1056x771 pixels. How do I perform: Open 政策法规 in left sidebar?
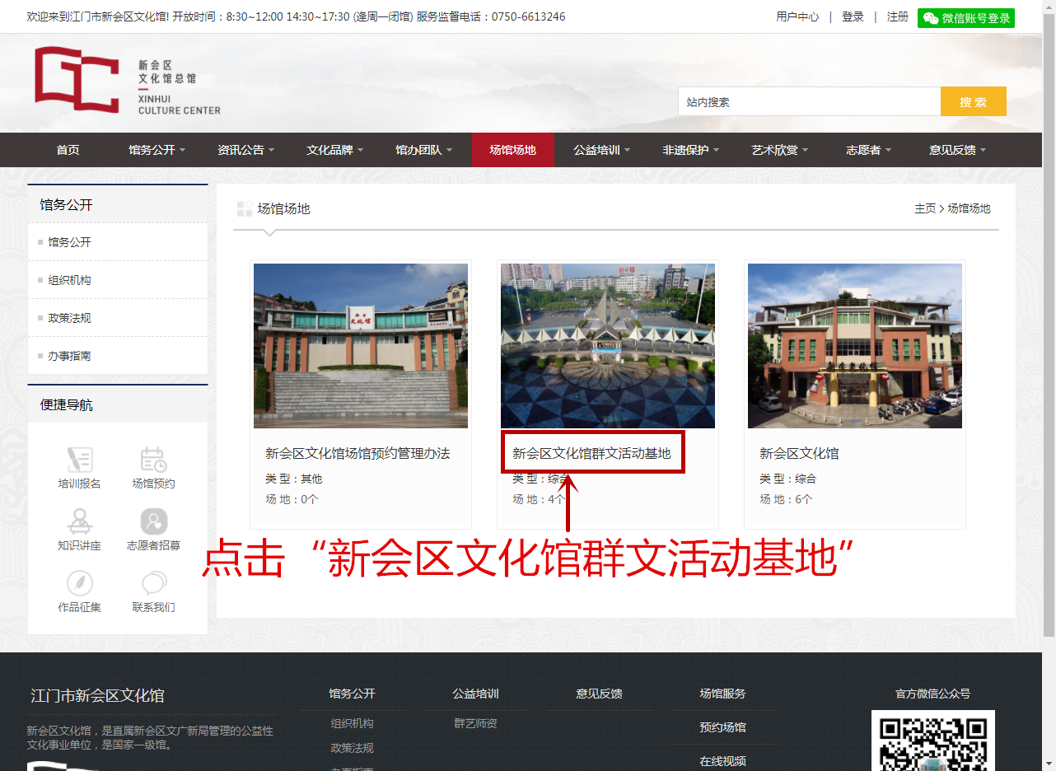[118, 318]
